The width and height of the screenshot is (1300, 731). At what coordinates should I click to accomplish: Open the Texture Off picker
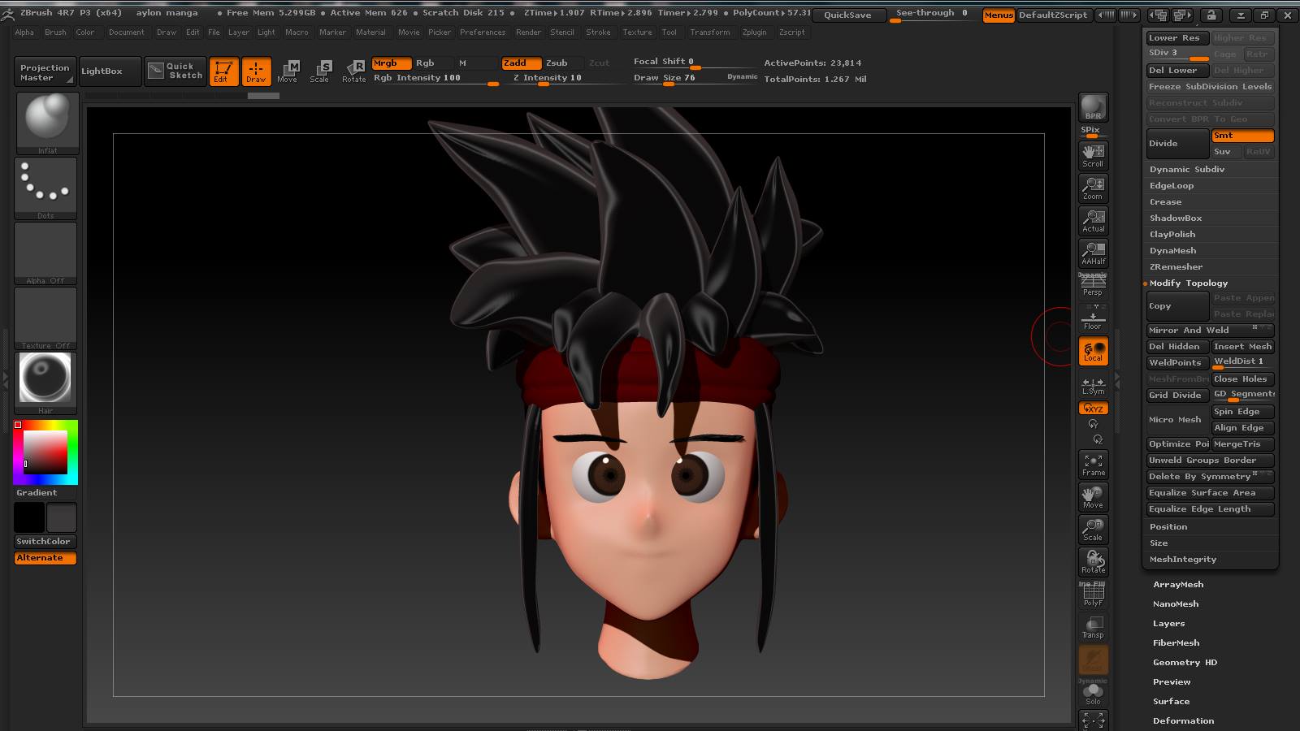click(45, 318)
